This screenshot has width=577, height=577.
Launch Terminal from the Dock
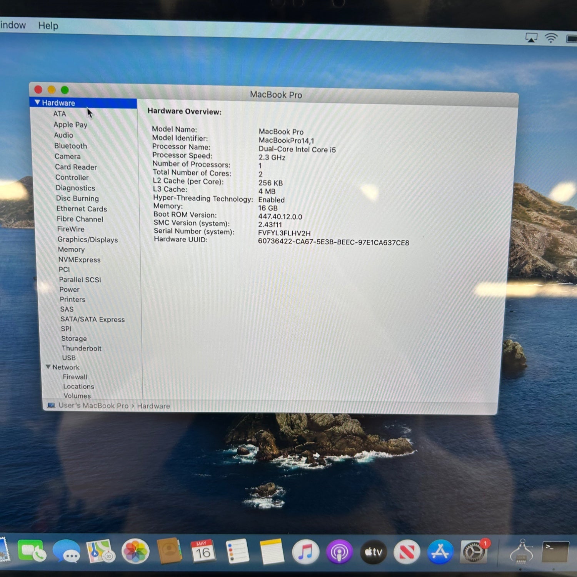click(555, 552)
